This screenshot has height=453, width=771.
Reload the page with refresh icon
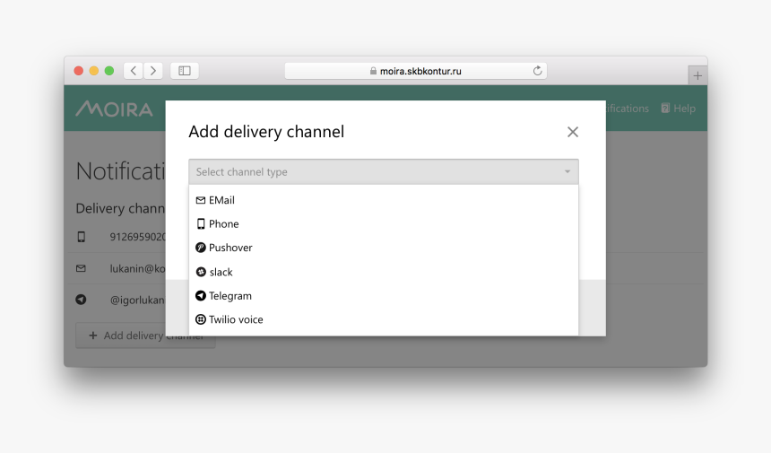click(x=537, y=71)
